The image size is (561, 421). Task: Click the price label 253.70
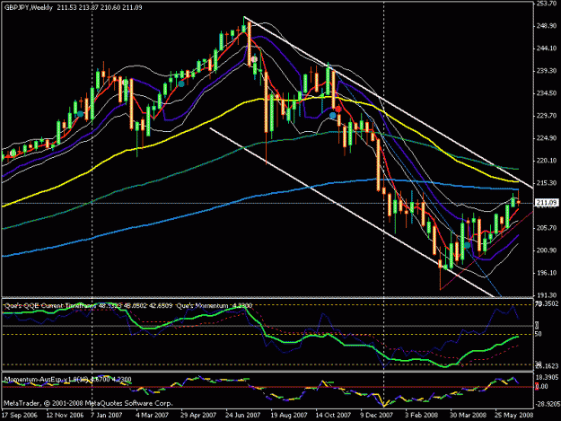tap(547, 4)
